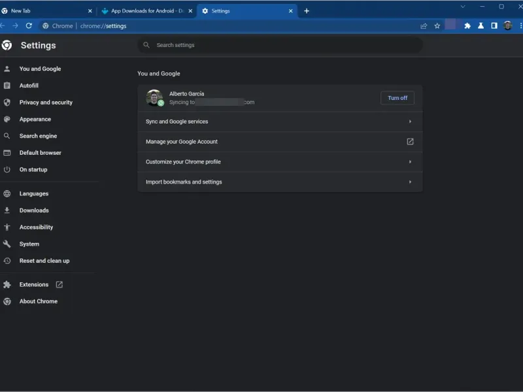Open Manage your Google Account link
523x392 pixels.
pyautogui.click(x=280, y=142)
